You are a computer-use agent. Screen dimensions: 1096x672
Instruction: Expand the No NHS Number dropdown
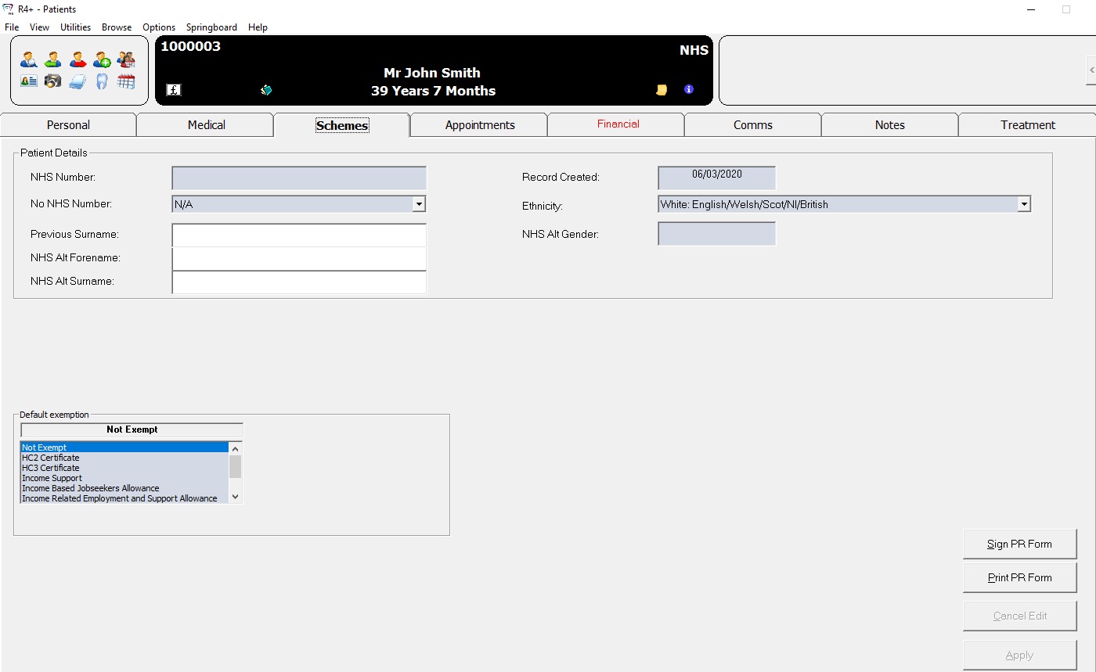419,204
